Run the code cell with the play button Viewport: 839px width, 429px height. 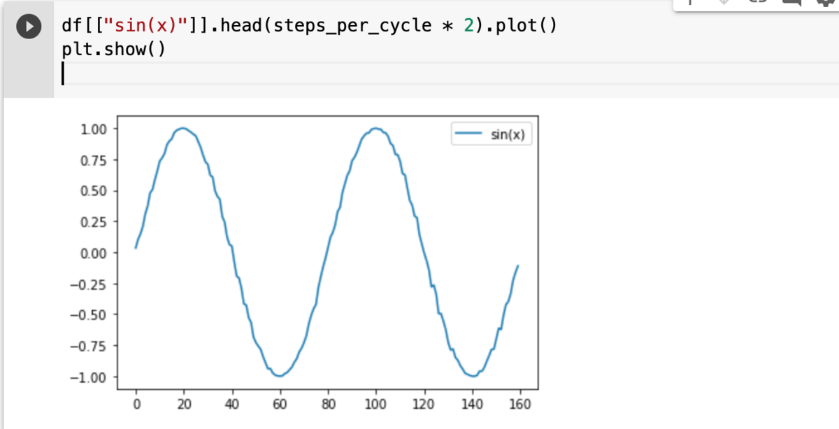[29, 28]
